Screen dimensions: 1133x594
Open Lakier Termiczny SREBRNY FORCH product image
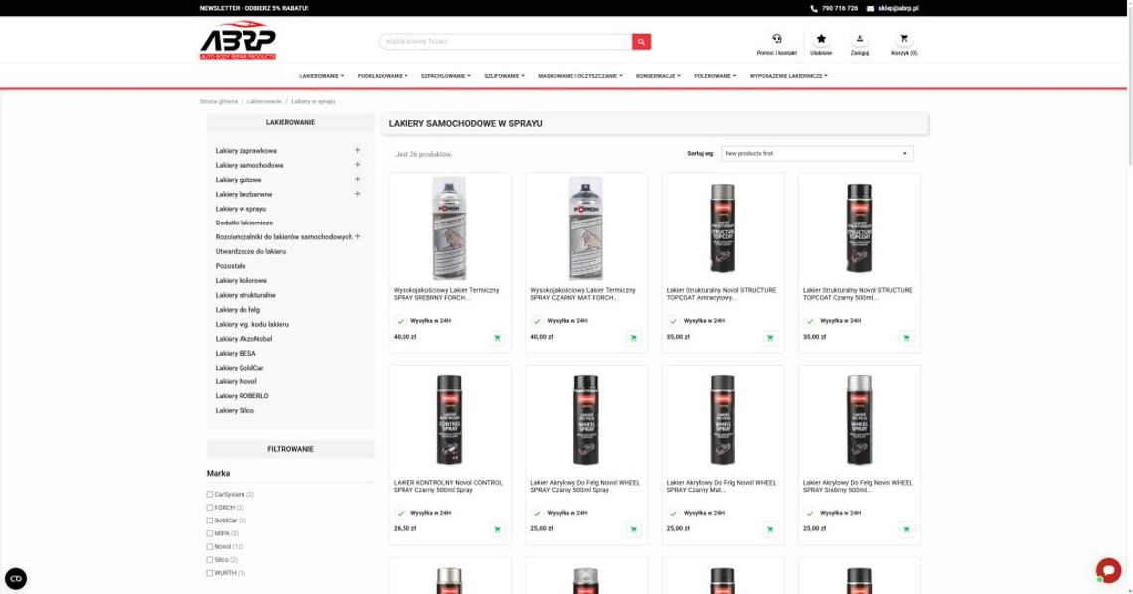click(x=449, y=228)
